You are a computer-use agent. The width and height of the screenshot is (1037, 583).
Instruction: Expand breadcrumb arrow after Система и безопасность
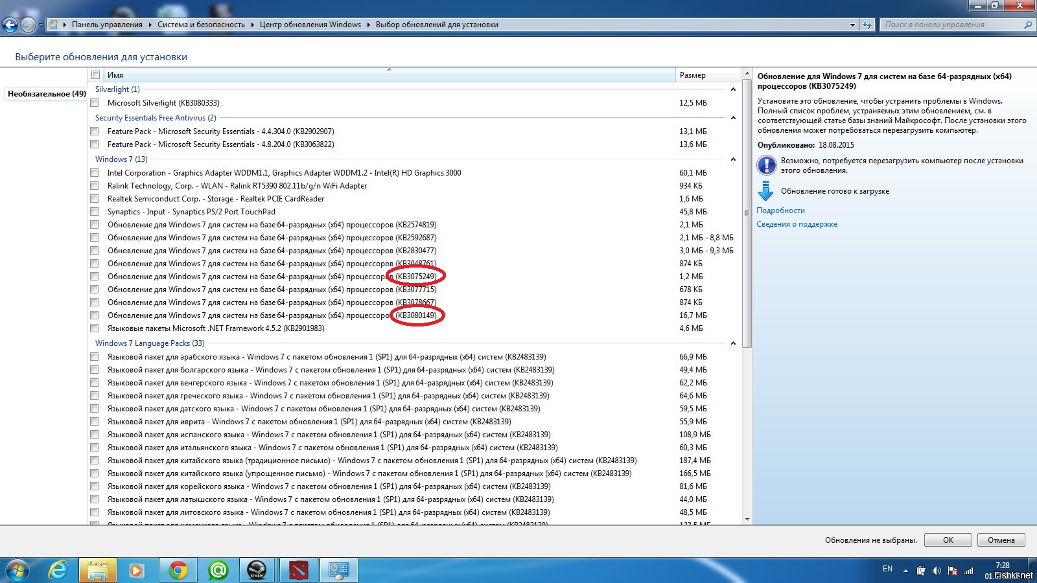tap(252, 25)
